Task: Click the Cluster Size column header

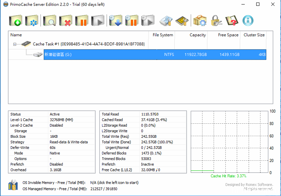Action: click(254, 35)
